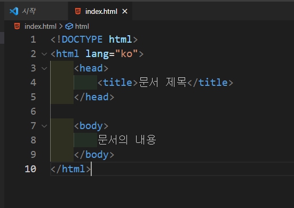Screen dimensions: 294x208
Task: Open the index.html breadcrumb item
Action: [41, 27]
